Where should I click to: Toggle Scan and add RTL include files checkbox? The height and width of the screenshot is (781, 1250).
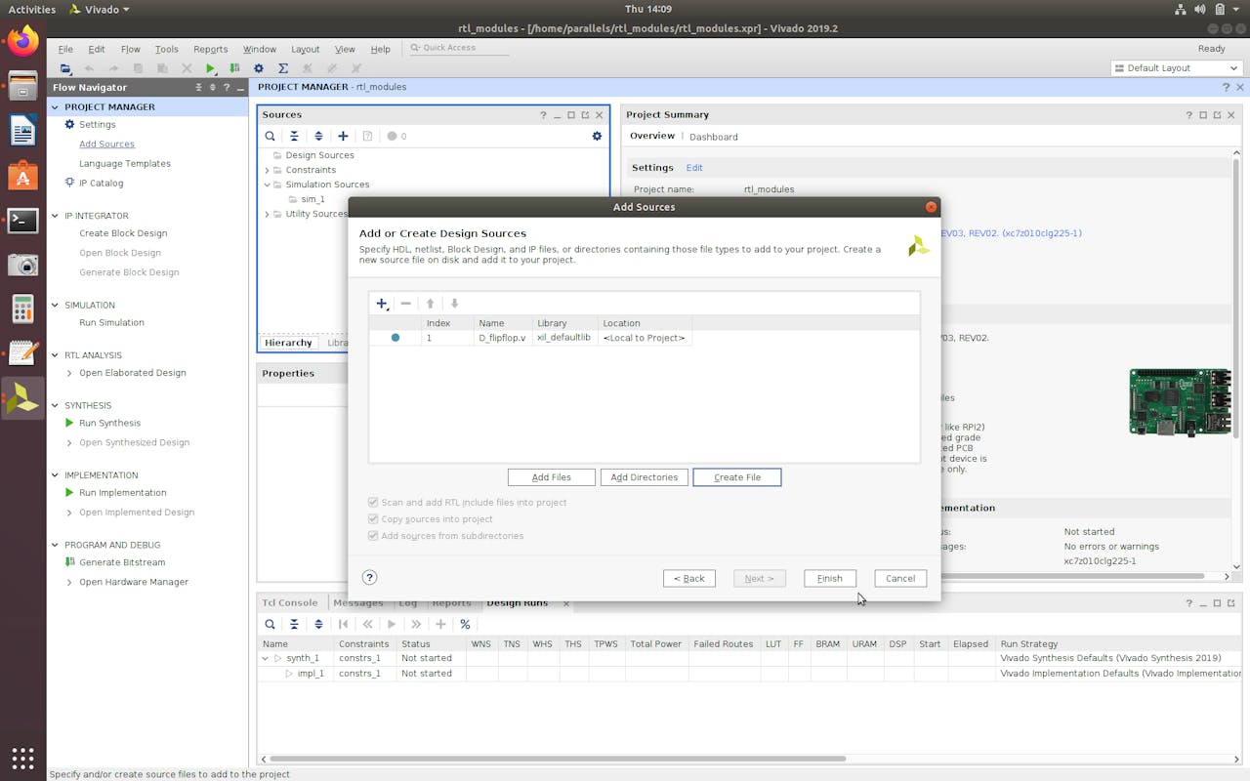(x=373, y=502)
